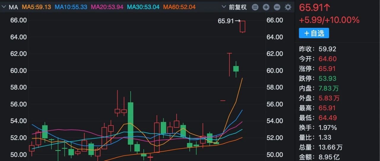
Task: Zoom in chart with plus icon
Action: 266,7
